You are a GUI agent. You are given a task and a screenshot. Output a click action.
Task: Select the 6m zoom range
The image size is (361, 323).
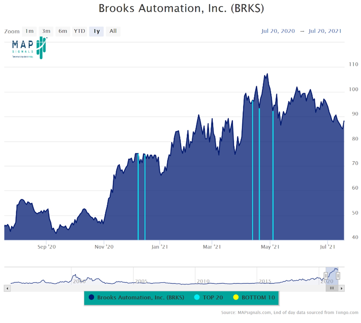(63, 31)
